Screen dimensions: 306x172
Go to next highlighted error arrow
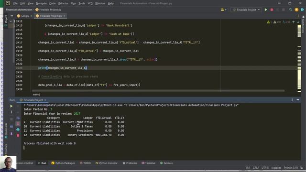[x=298, y=22]
